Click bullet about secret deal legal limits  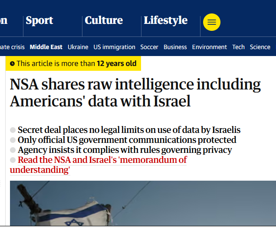(x=129, y=130)
